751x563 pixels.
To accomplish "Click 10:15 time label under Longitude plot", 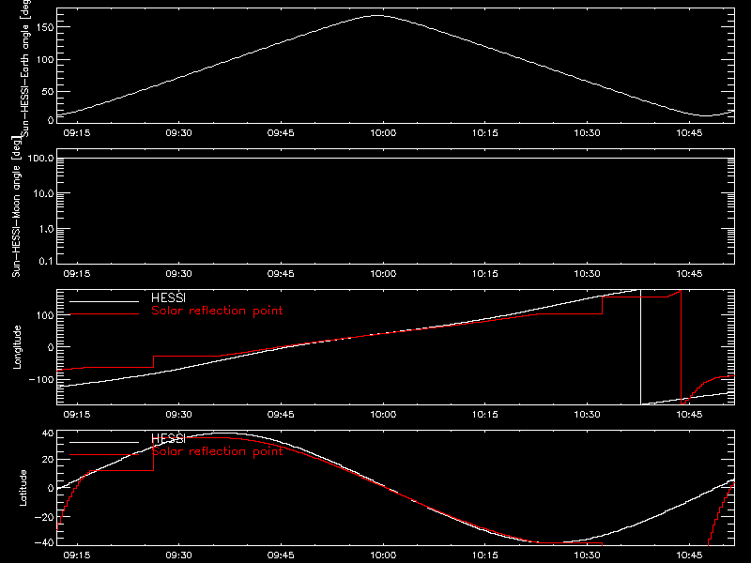I will [485, 414].
